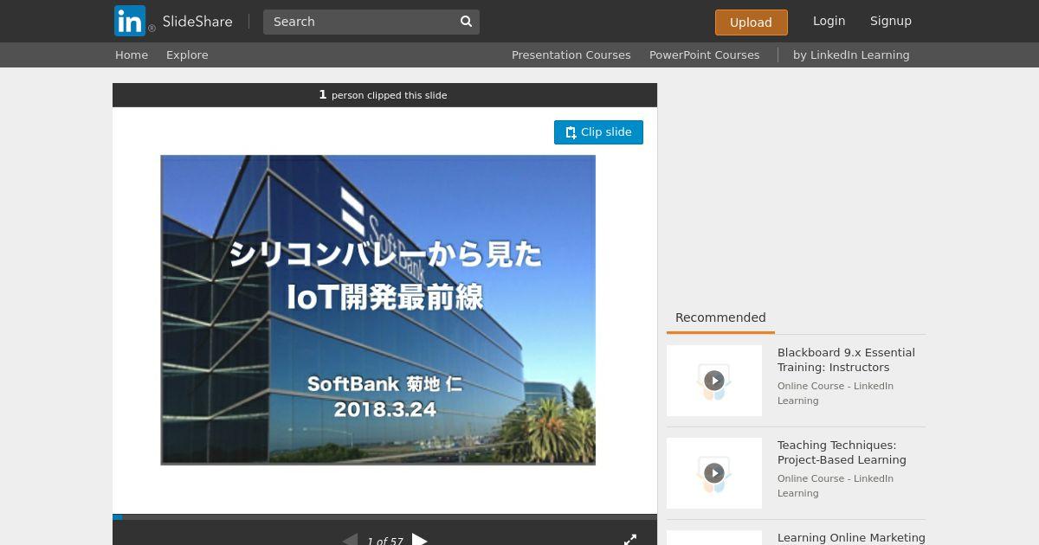Viewport: 1039px width, 545px height.
Task: Click the clip icon in Clip slide
Action: (571, 132)
